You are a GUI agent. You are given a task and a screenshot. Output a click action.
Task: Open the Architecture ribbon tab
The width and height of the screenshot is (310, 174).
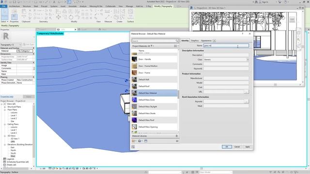(15, 6)
